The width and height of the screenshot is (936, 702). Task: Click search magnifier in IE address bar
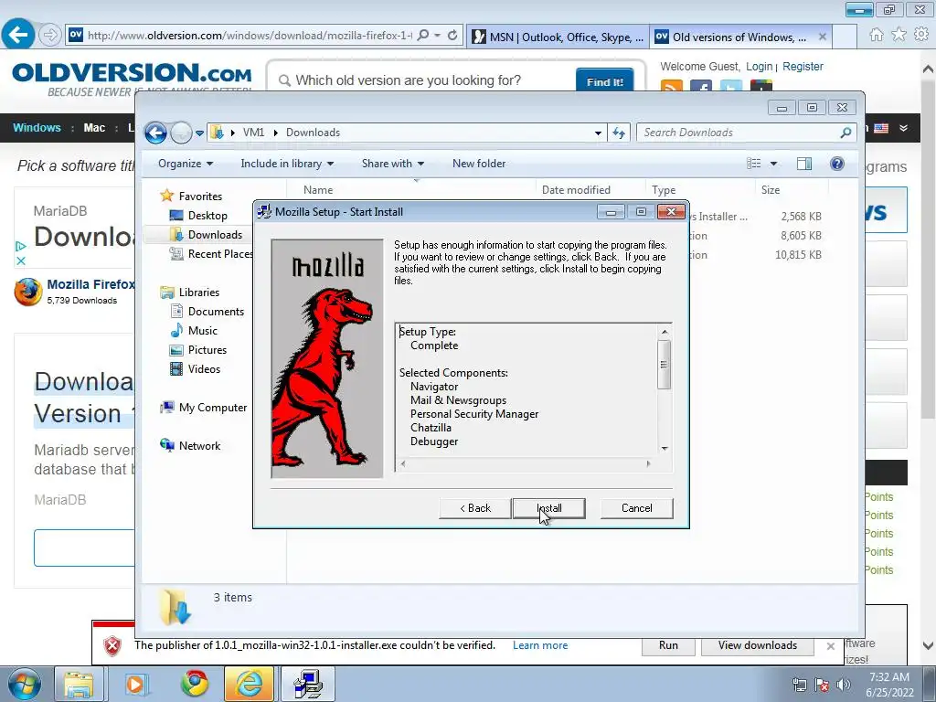click(422, 36)
